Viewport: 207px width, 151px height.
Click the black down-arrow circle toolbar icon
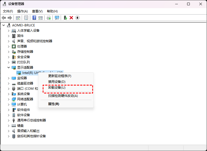pyautogui.click(x=77, y=18)
